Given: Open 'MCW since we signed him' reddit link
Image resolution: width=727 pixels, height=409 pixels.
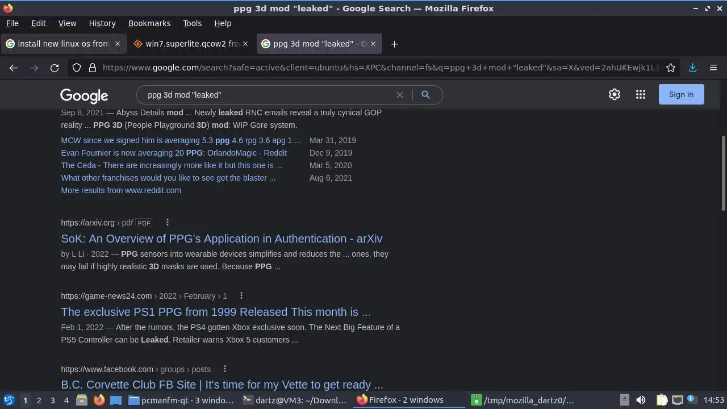Looking at the screenshot, I should click(x=181, y=140).
